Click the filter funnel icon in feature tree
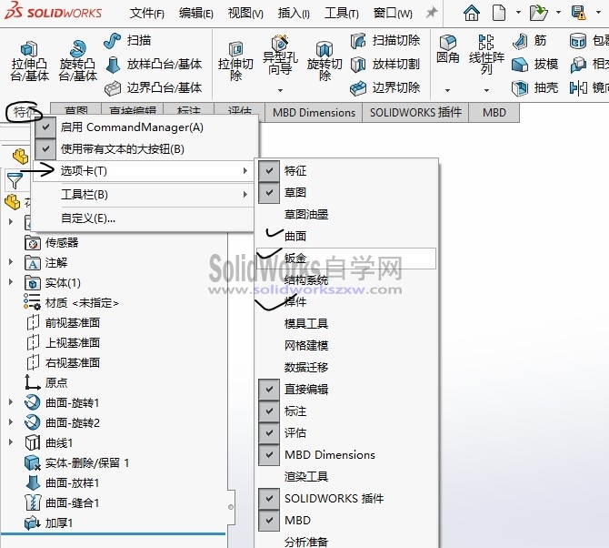The width and height of the screenshot is (609, 548). (x=15, y=181)
